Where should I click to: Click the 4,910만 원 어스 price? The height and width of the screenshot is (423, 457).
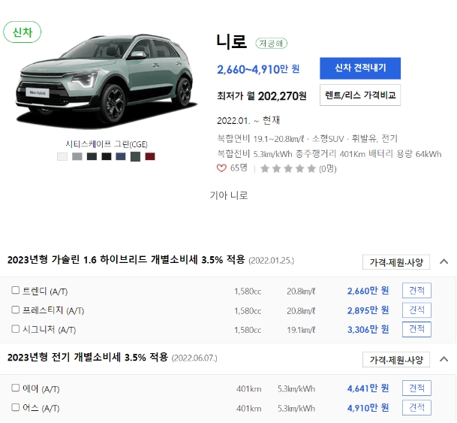368,408
